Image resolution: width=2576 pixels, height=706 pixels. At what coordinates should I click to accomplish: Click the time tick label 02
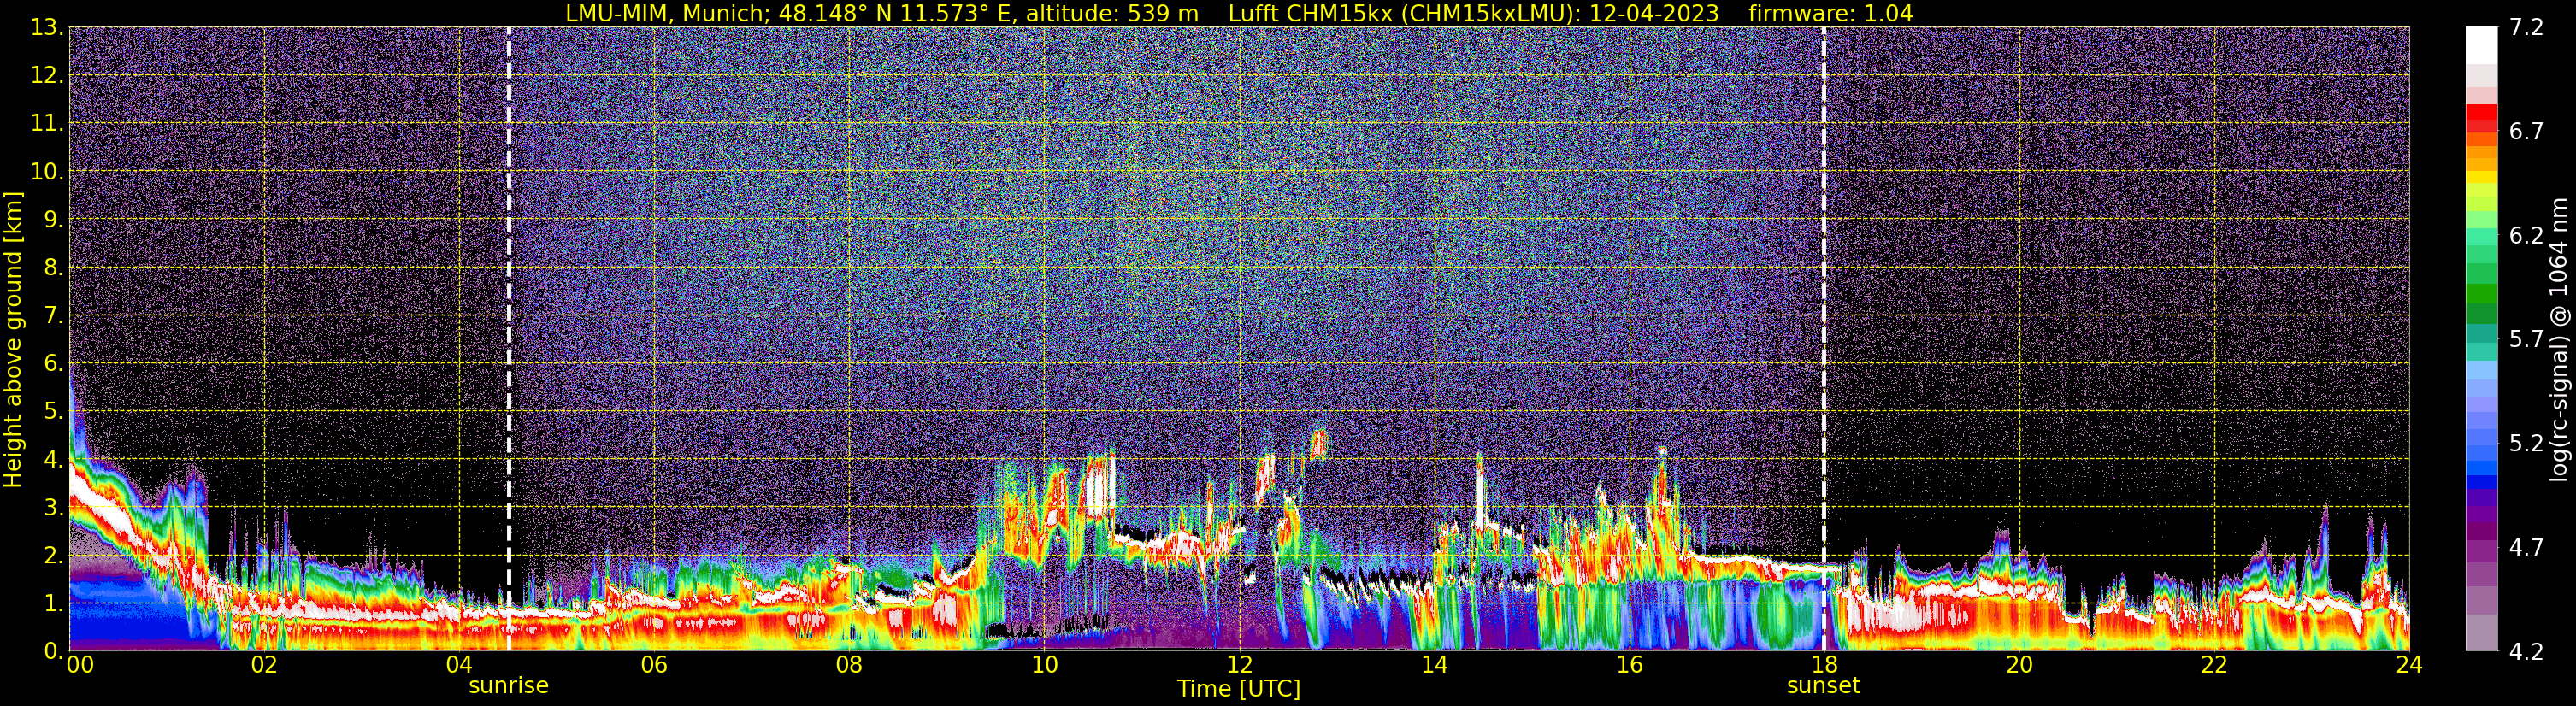pyautogui.click(x=263, y=666)
